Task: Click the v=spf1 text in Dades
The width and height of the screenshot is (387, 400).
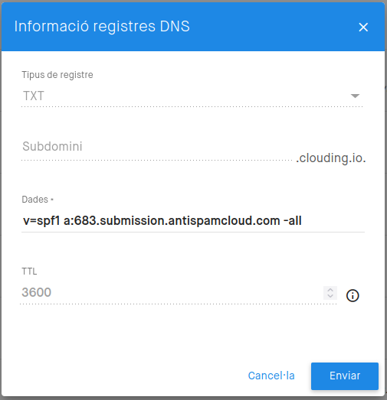Action: 41,221
